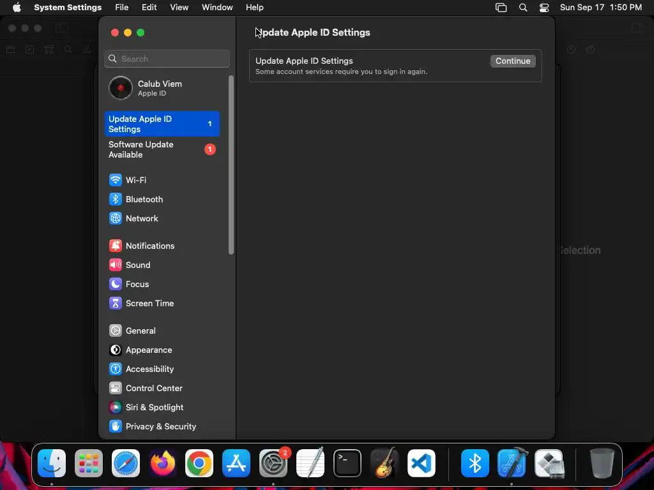The width and height of the screenshot is (654, 490).
Task: Select Siri & Spotlight settings
Action: tap(162, 408)
